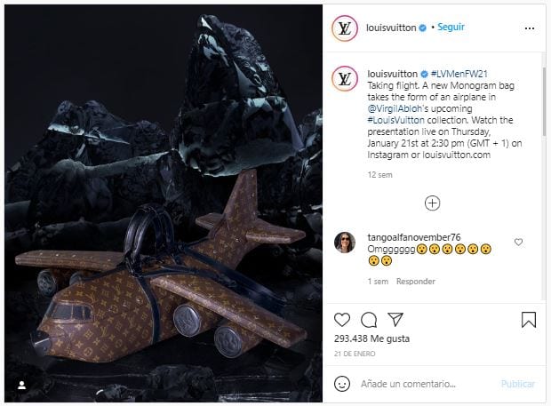Follow louisvuitton via Seguir

click(x=451, y=28)
